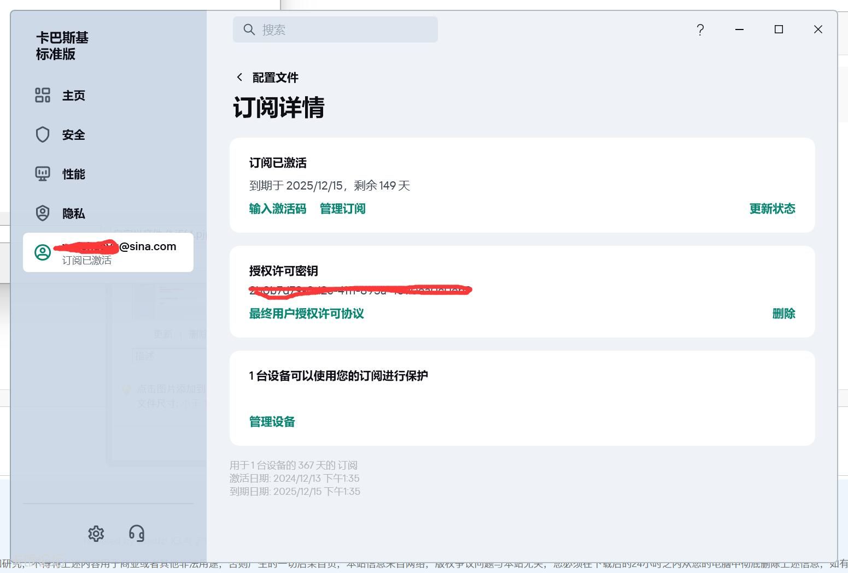Screen dimensions: 848x573
Task: Click 删除 to remove license key
Action: coord(783,314)
